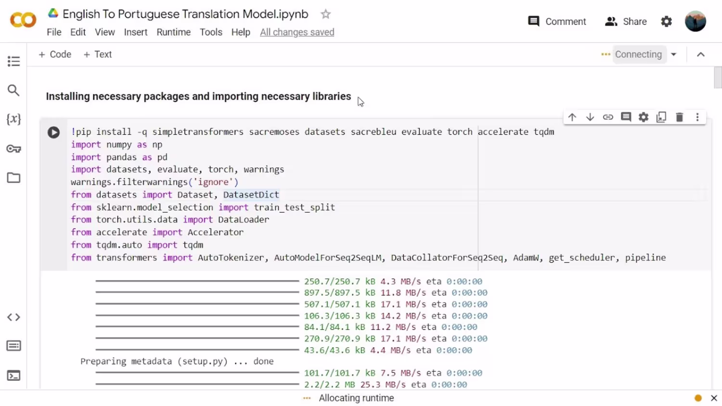The height and width of the screenshot is (406, 722).
Task: Add a new Code cell
Action: [x=55, y=54]
